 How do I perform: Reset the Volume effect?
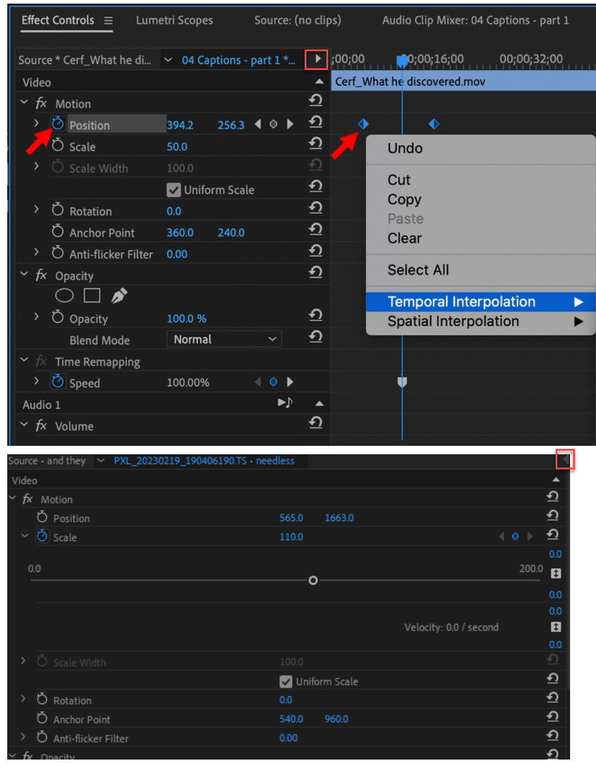point(315,423)
